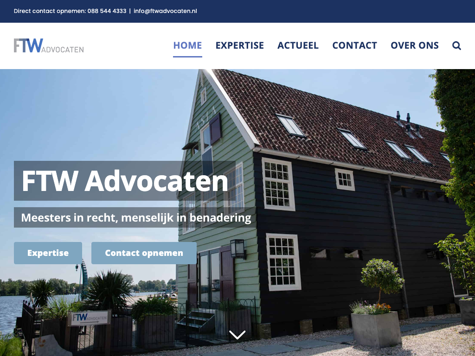This screenshot has width=475, height=356.
Task: Click the Expertise hero button
Action: point(48,253)
